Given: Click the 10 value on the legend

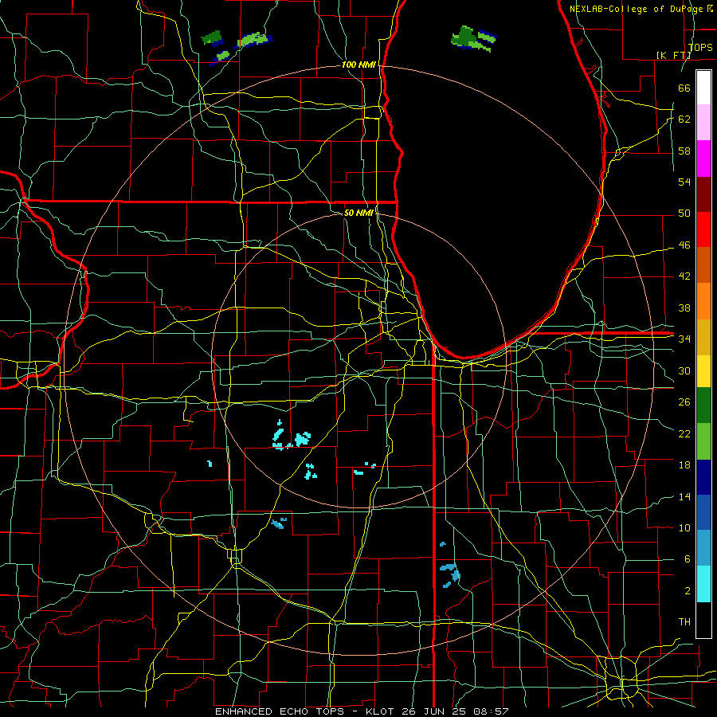Looking at the screenshot, I should [684, 527].
